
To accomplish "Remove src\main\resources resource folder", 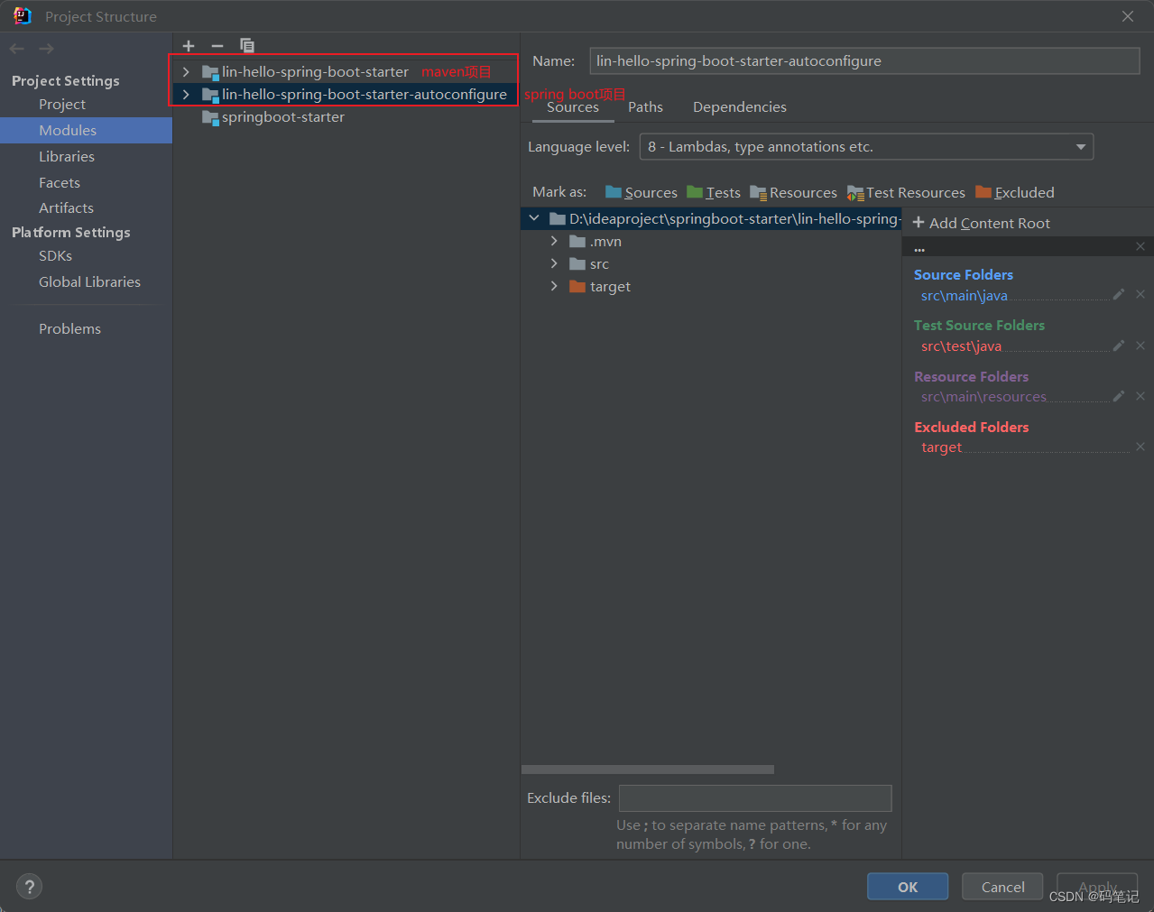I will pos(1140,396).
